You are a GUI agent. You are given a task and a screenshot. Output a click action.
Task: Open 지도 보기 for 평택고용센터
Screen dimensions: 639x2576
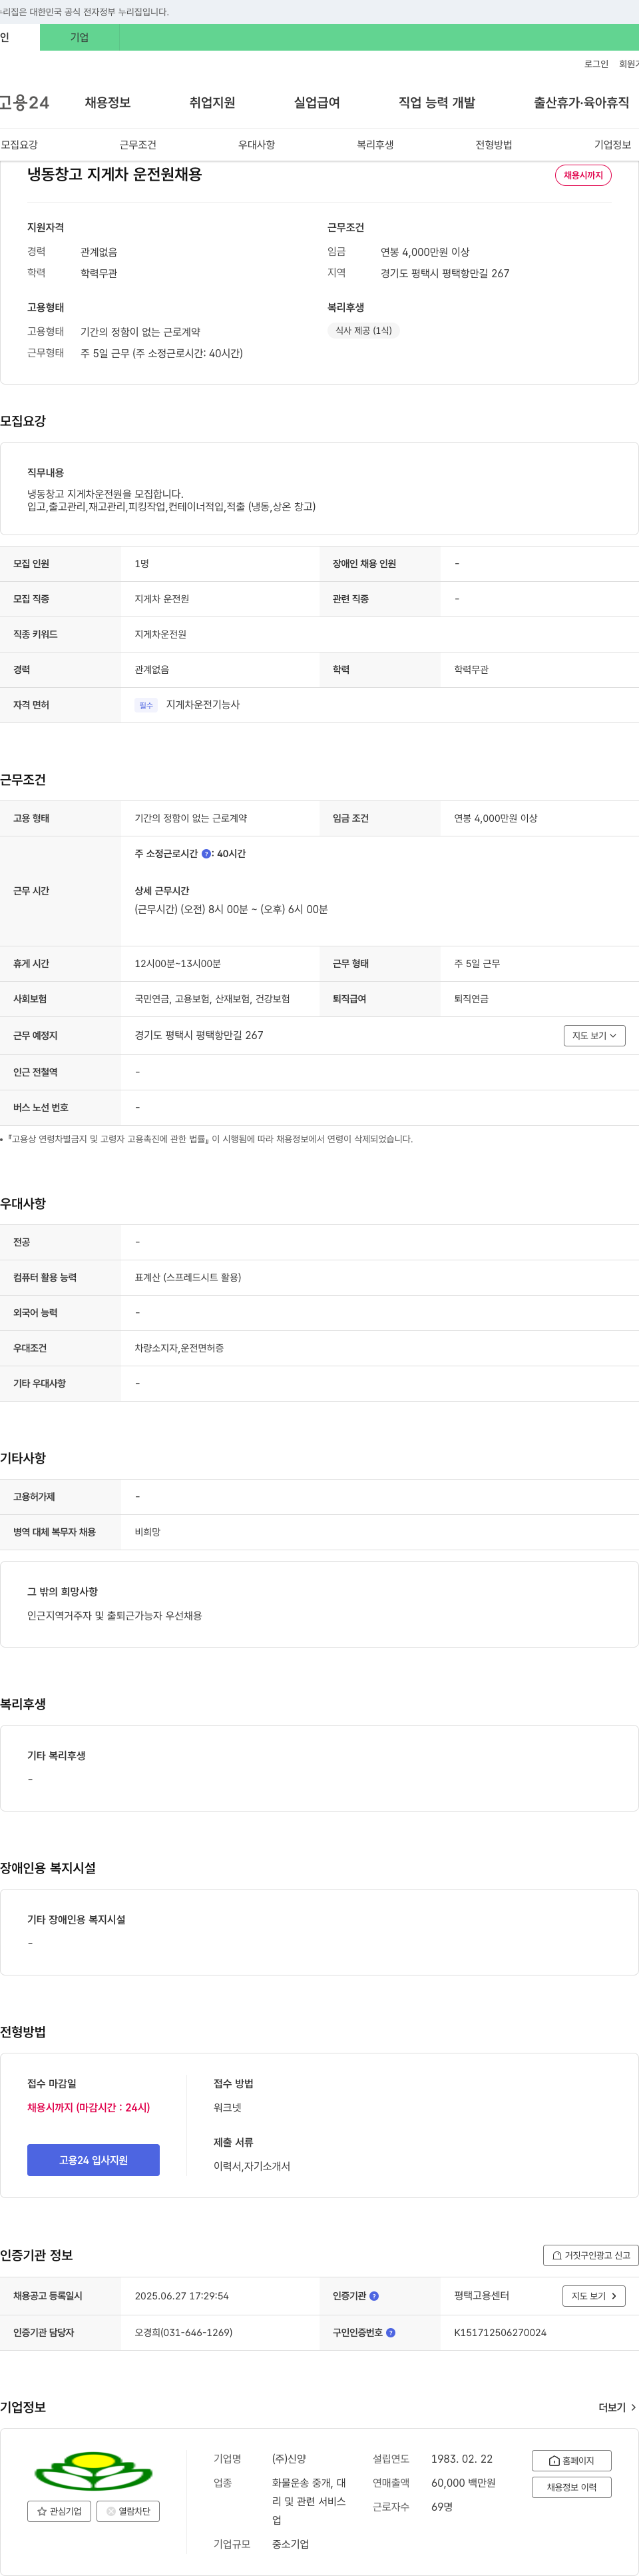594,2296
